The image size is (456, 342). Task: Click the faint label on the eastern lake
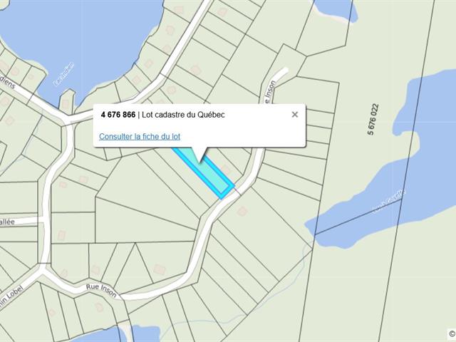pyautogui.click(x=389, y=202)
